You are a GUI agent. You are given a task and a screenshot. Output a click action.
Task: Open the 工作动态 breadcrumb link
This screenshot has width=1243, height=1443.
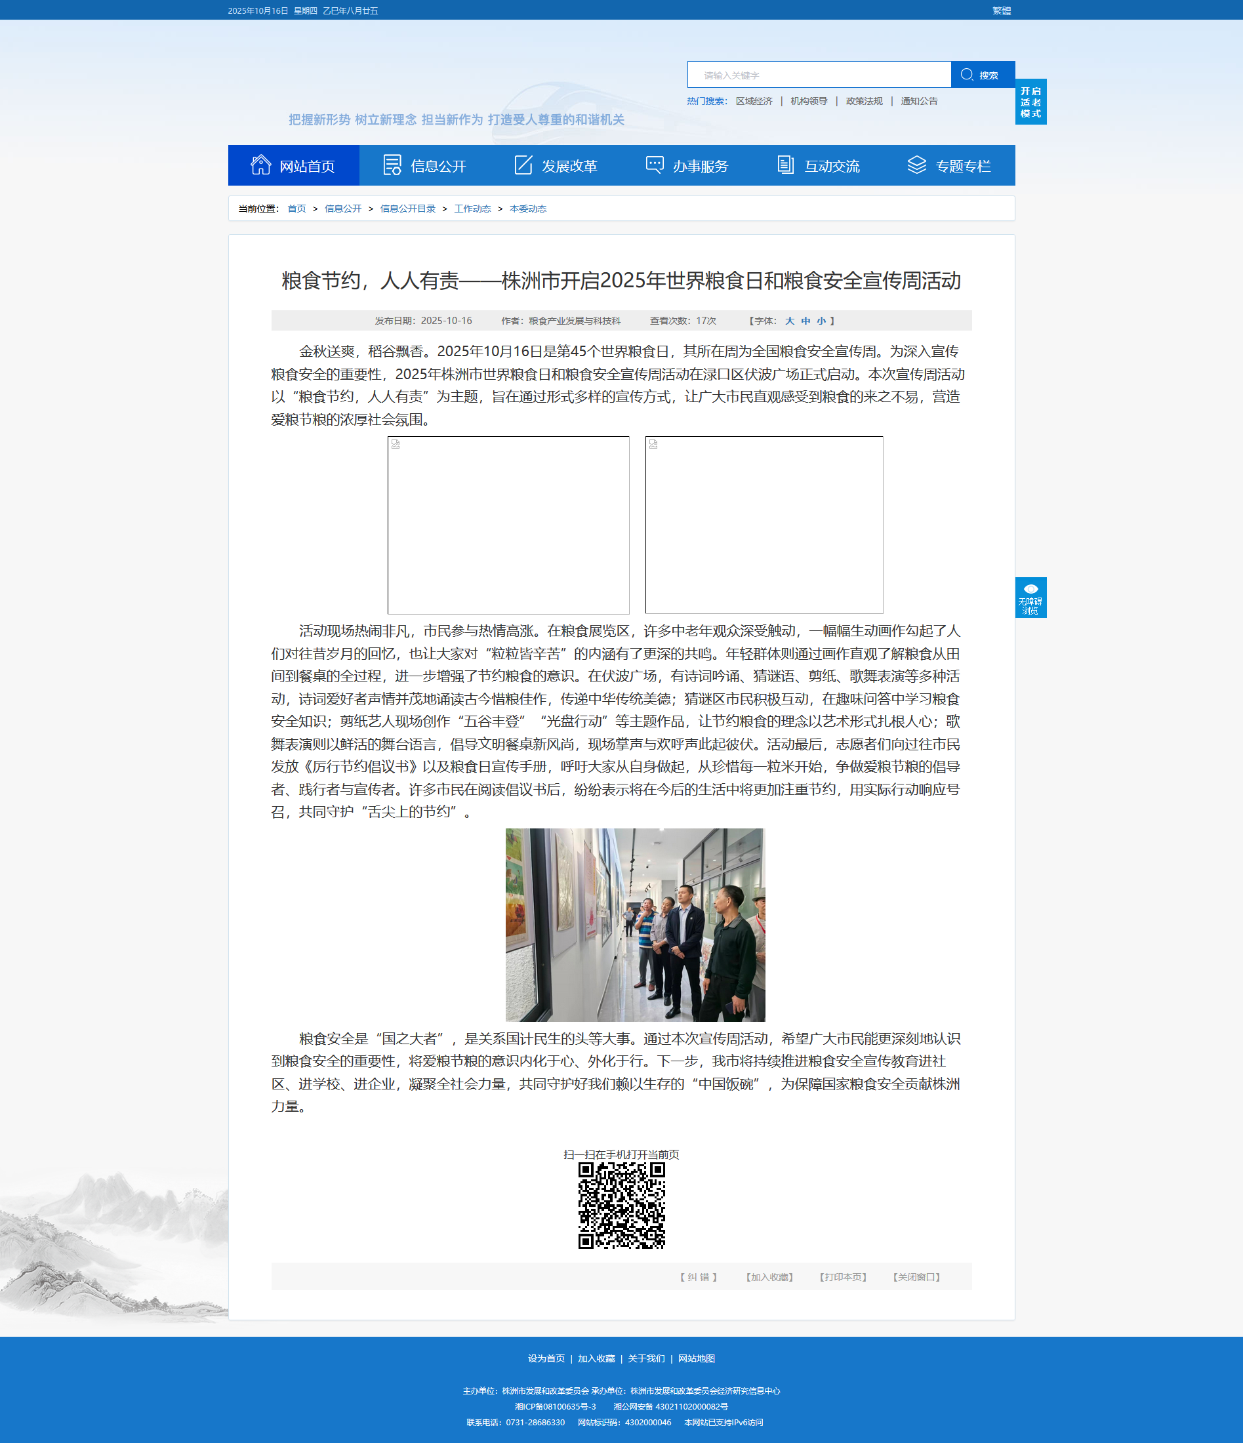tap(472, 209)
